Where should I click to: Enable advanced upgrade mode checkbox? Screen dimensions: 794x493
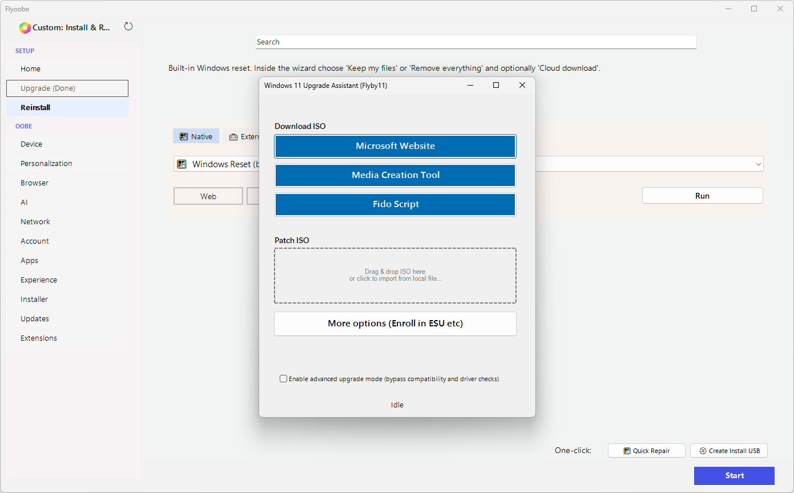tap(284, 379)
